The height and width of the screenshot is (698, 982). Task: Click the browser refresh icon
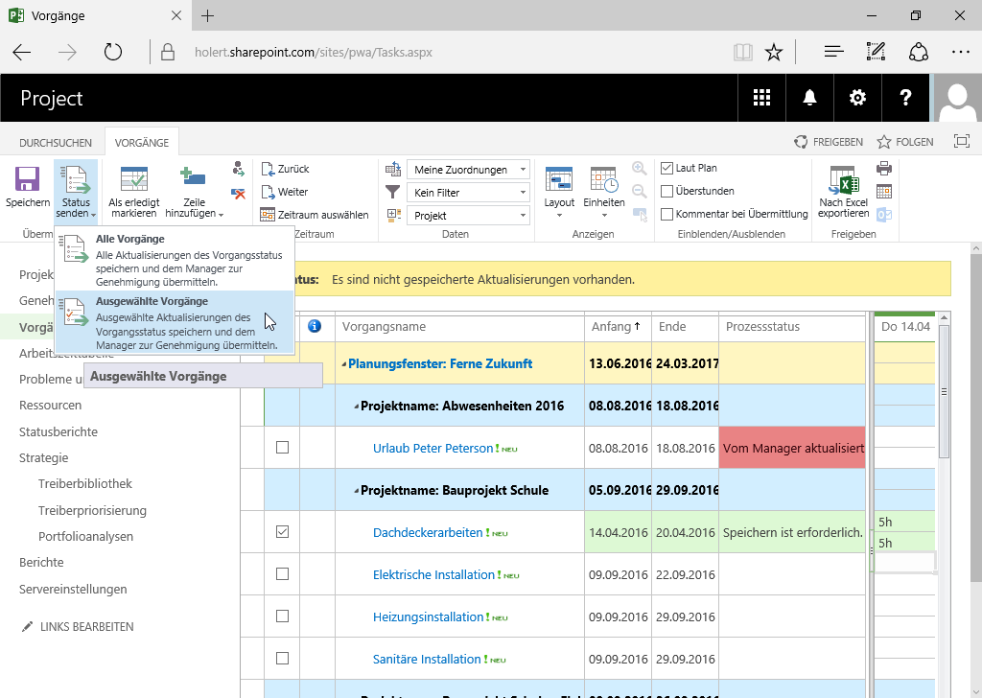pos(113,52)
